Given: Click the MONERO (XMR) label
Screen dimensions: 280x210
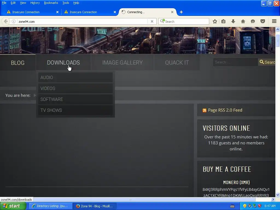Looking at the screenshot, I should (236, 182).
